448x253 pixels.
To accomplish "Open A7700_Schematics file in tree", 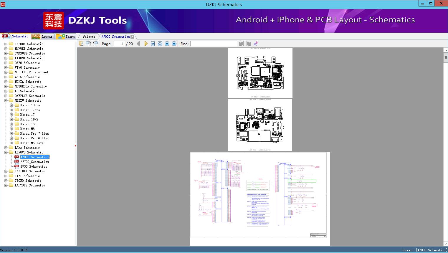I will (35, 162).
